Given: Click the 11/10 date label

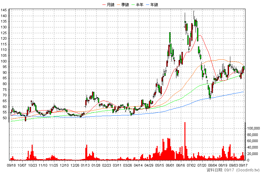Looking at the screenshot, I should pyautogui.click(x=43, y=165).
